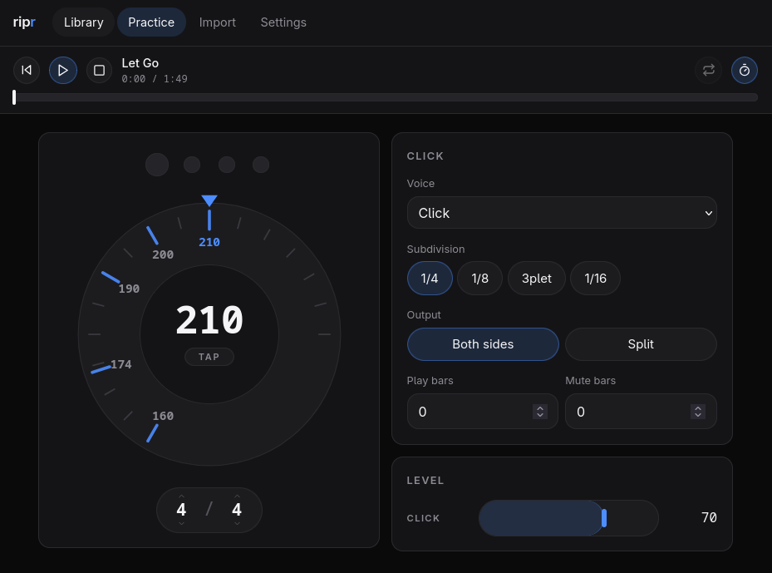The width and height of the screenshot is (772, 573).
Task: Select the 1/4 subdivision
Action: [x=430, y=278]
